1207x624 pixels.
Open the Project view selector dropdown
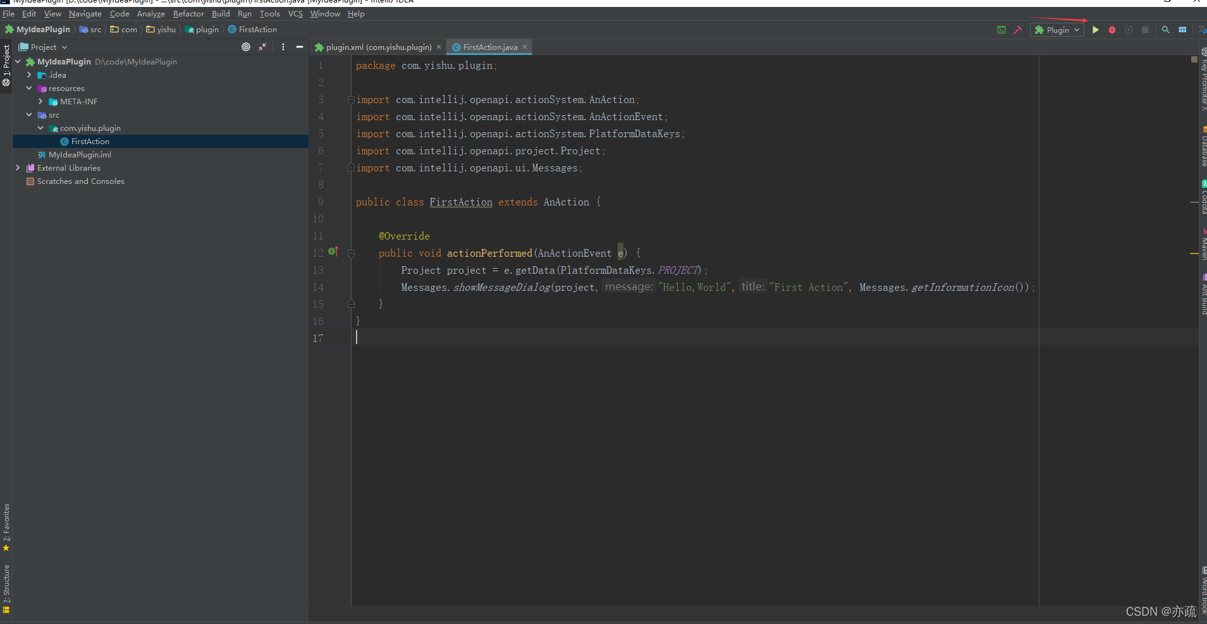43,47
